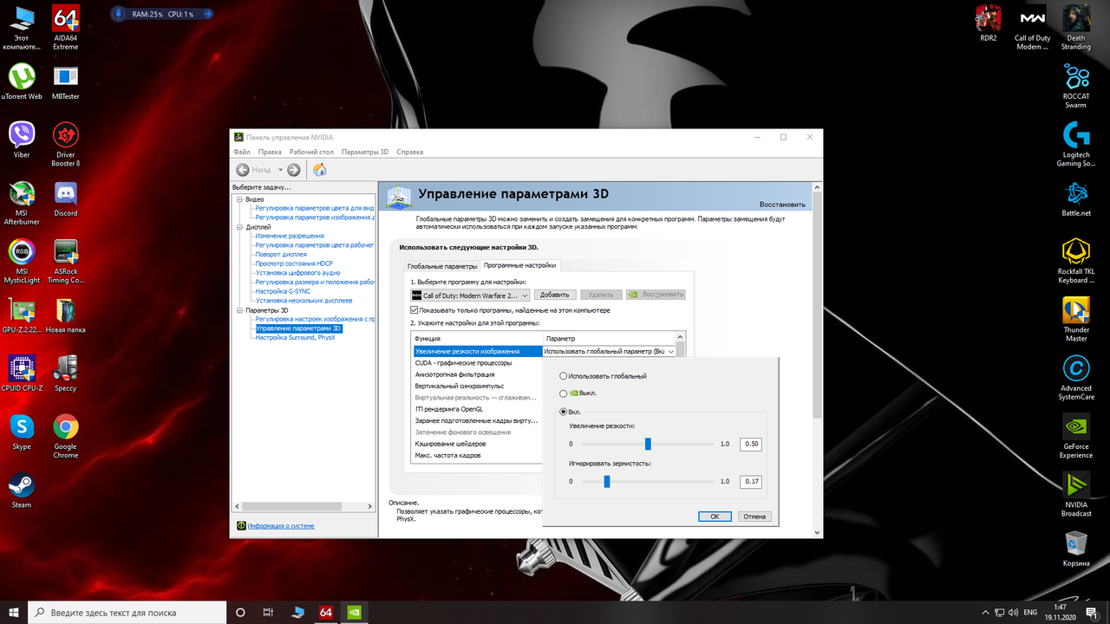Open GeForce Experience desktop icon

[1076, 435]
